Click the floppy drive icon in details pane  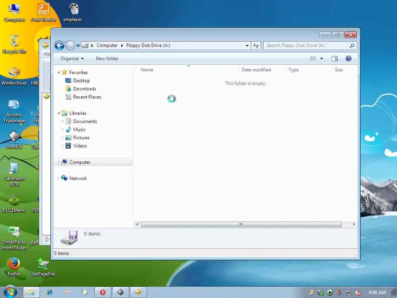[69, 237]
